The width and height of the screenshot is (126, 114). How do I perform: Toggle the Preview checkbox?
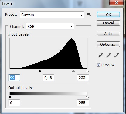tap(98, 65)
